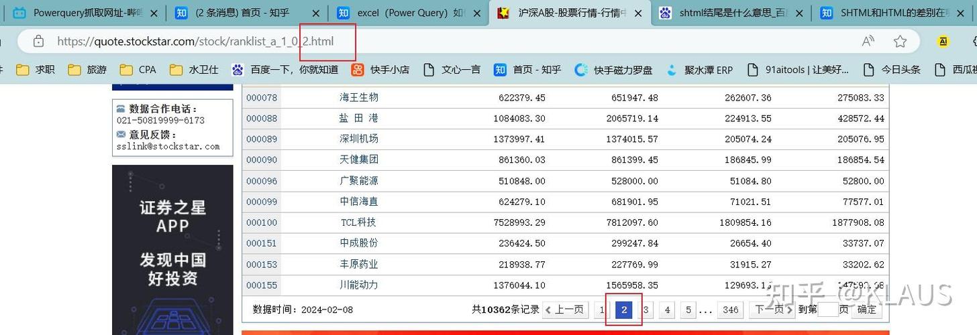
Task: Open the 聚水潭 ERP bookmark
Action: (x=699, y=70)
